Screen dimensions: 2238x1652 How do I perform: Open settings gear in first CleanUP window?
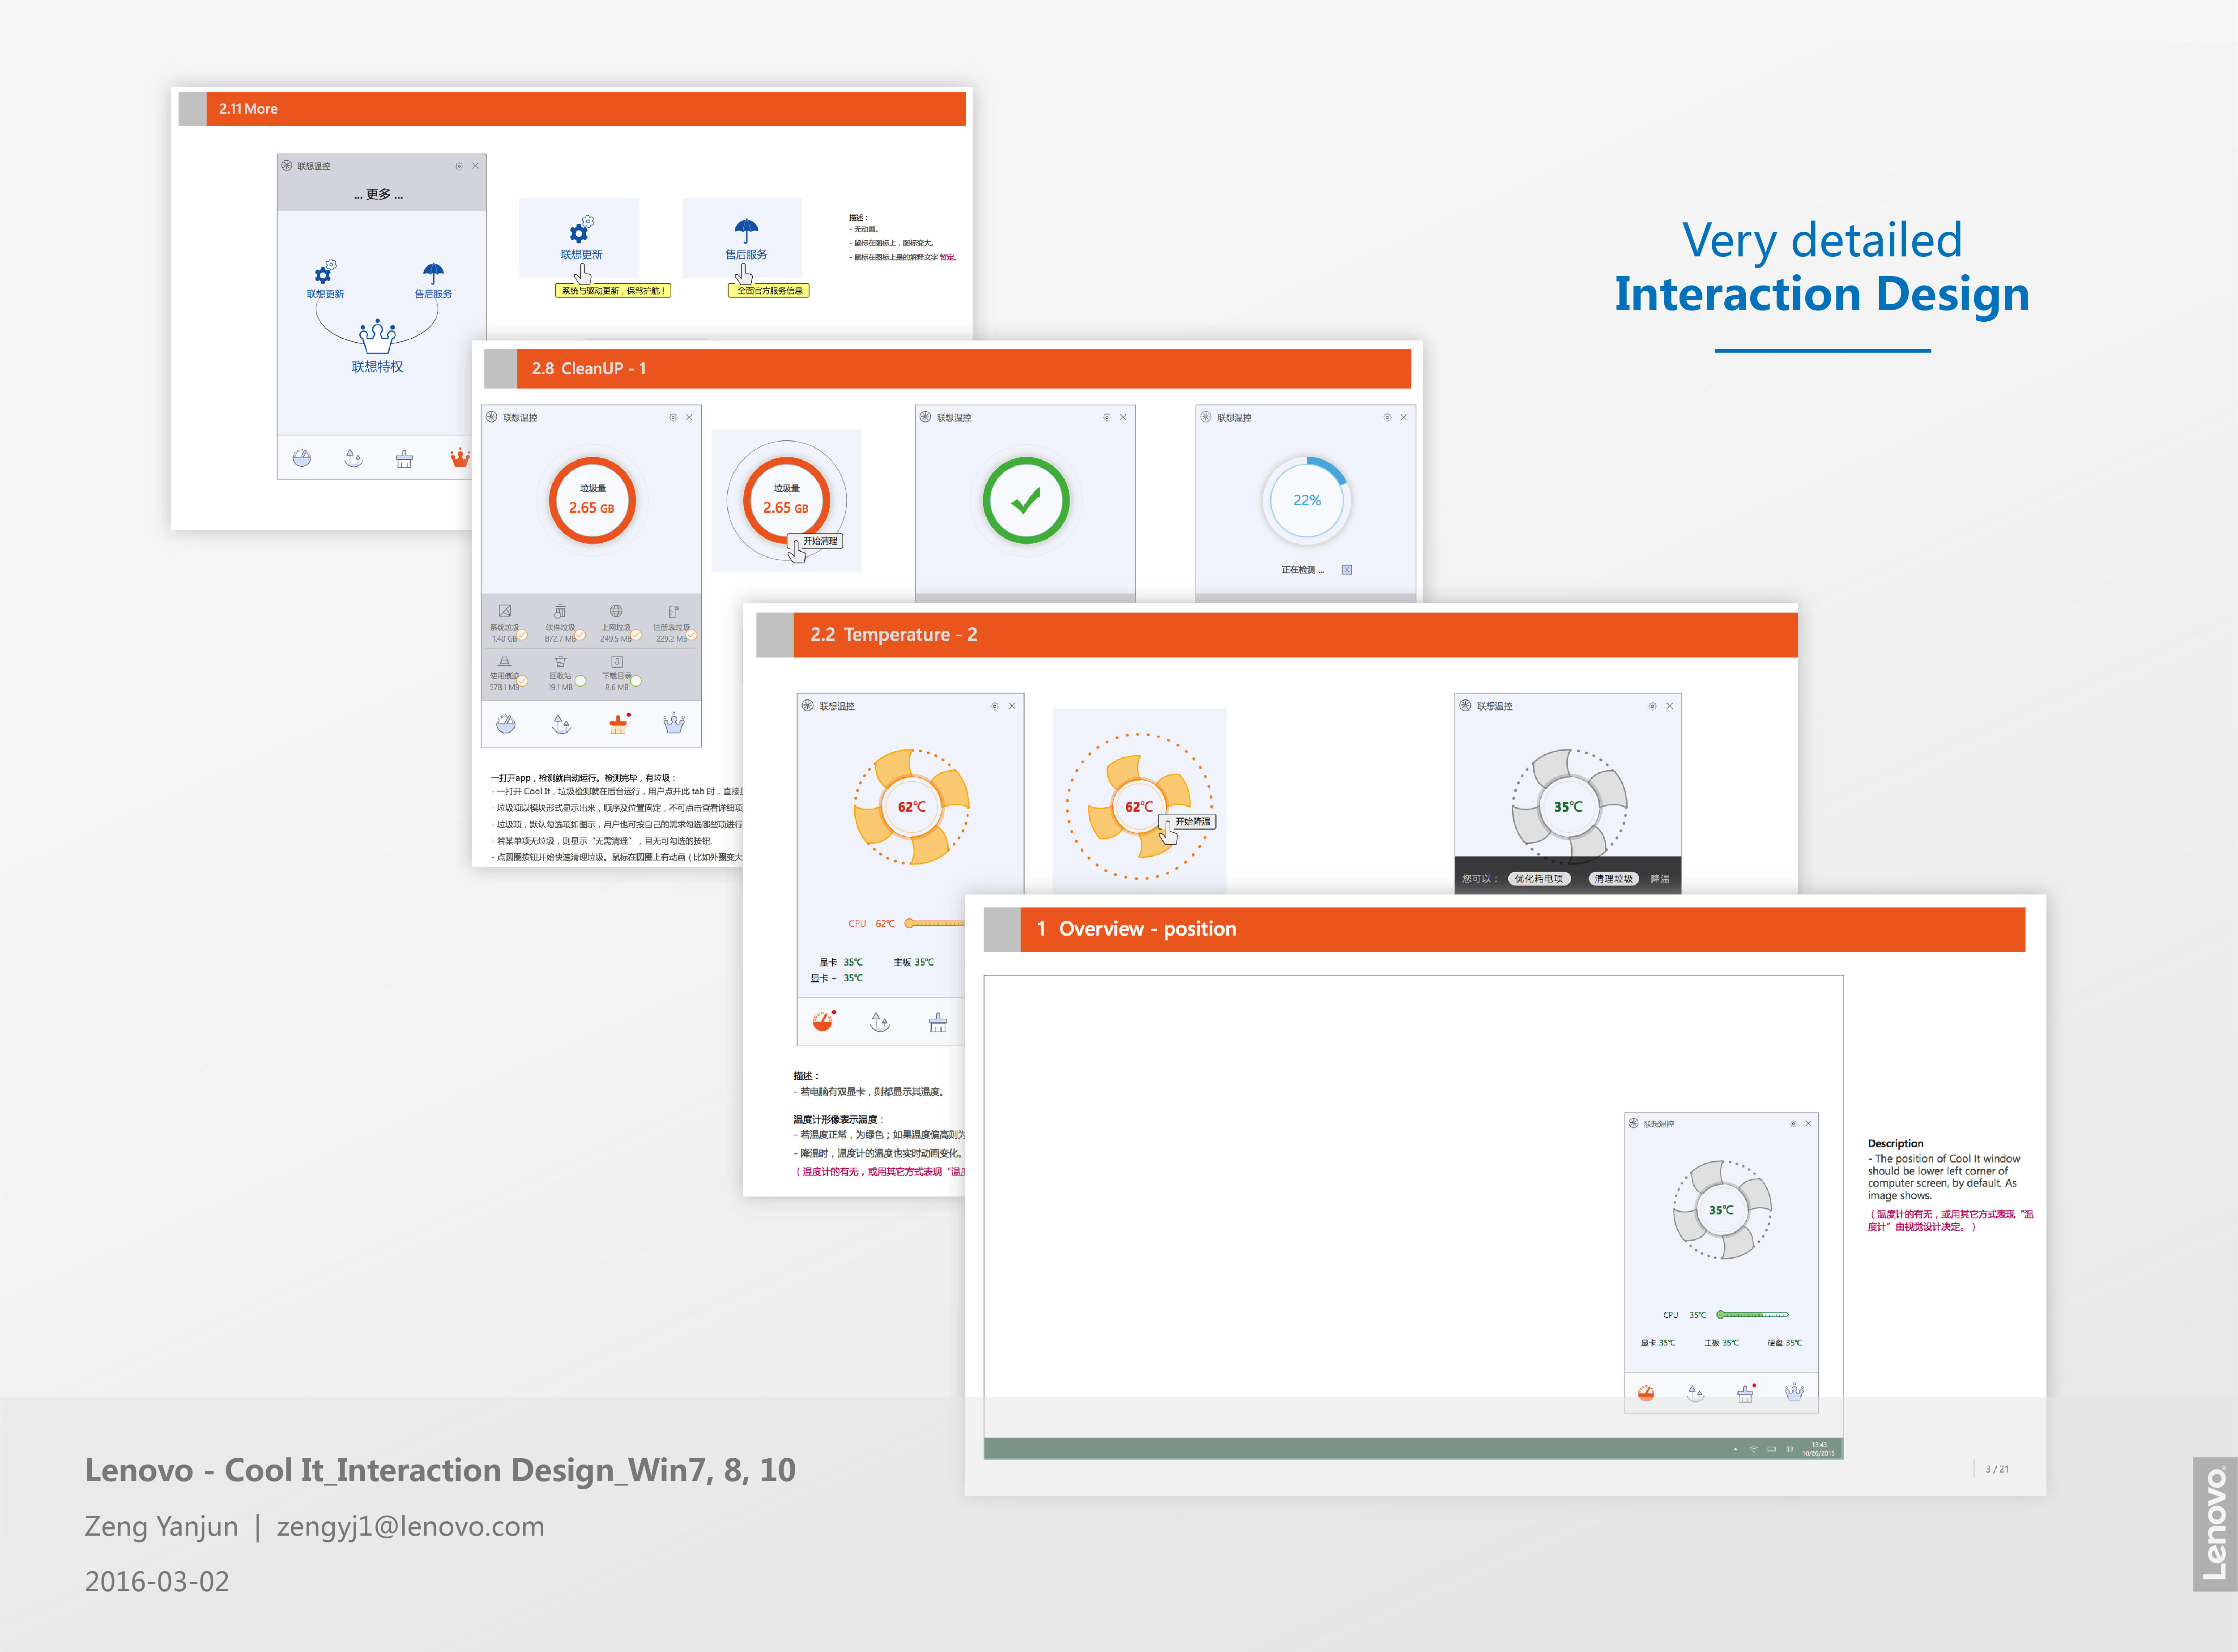(x=673, y=417)
